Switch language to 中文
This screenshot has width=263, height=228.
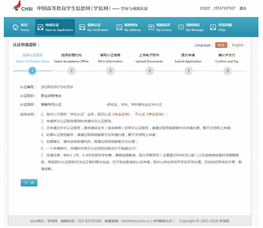point(221,45)
